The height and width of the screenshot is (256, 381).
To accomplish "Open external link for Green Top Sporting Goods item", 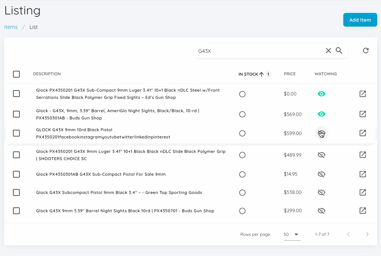I will (362, 192).
